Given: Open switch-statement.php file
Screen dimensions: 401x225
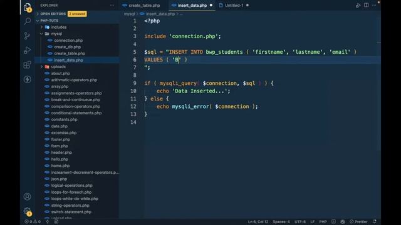Looking at the screenshot, I should pyautogui.click(x=71, y=212).
